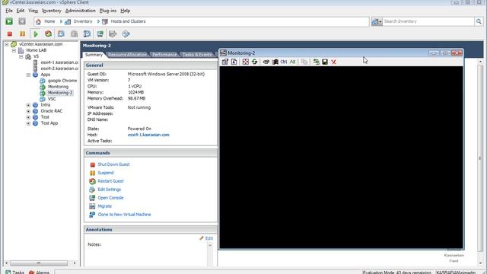Screen dimensions: 487x274
Task: Click the take snapshot toolbar icon
Action: click(61, 33)
